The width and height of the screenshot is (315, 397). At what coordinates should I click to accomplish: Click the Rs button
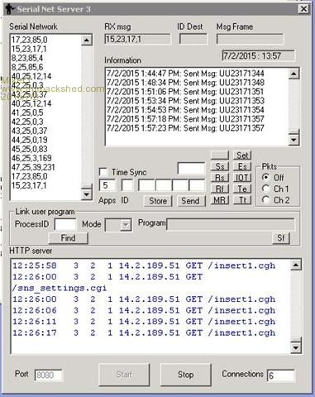coord(220,178)
